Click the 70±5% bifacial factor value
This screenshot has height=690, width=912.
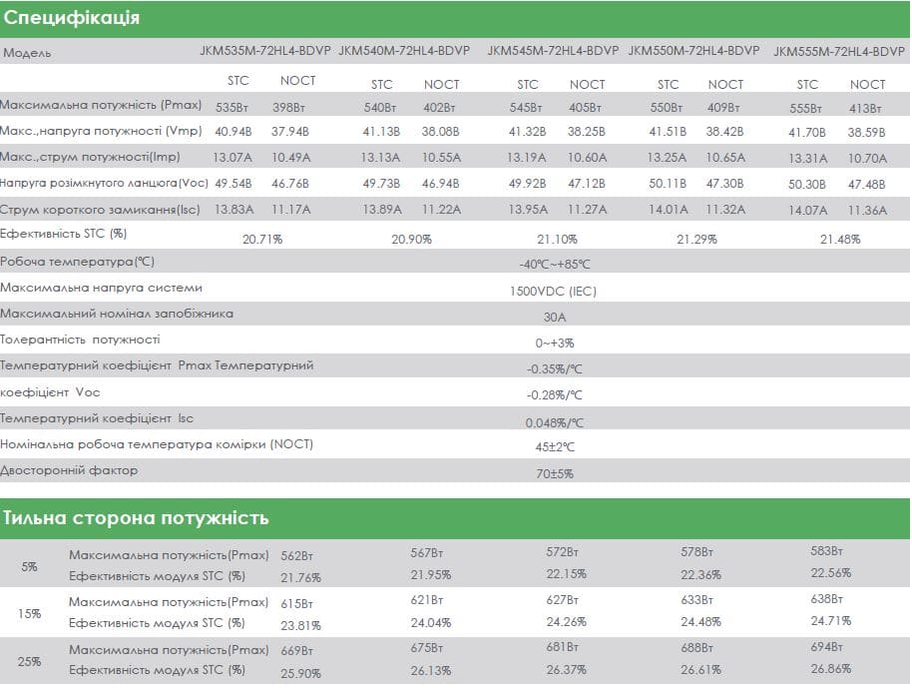tap(555, 473)
